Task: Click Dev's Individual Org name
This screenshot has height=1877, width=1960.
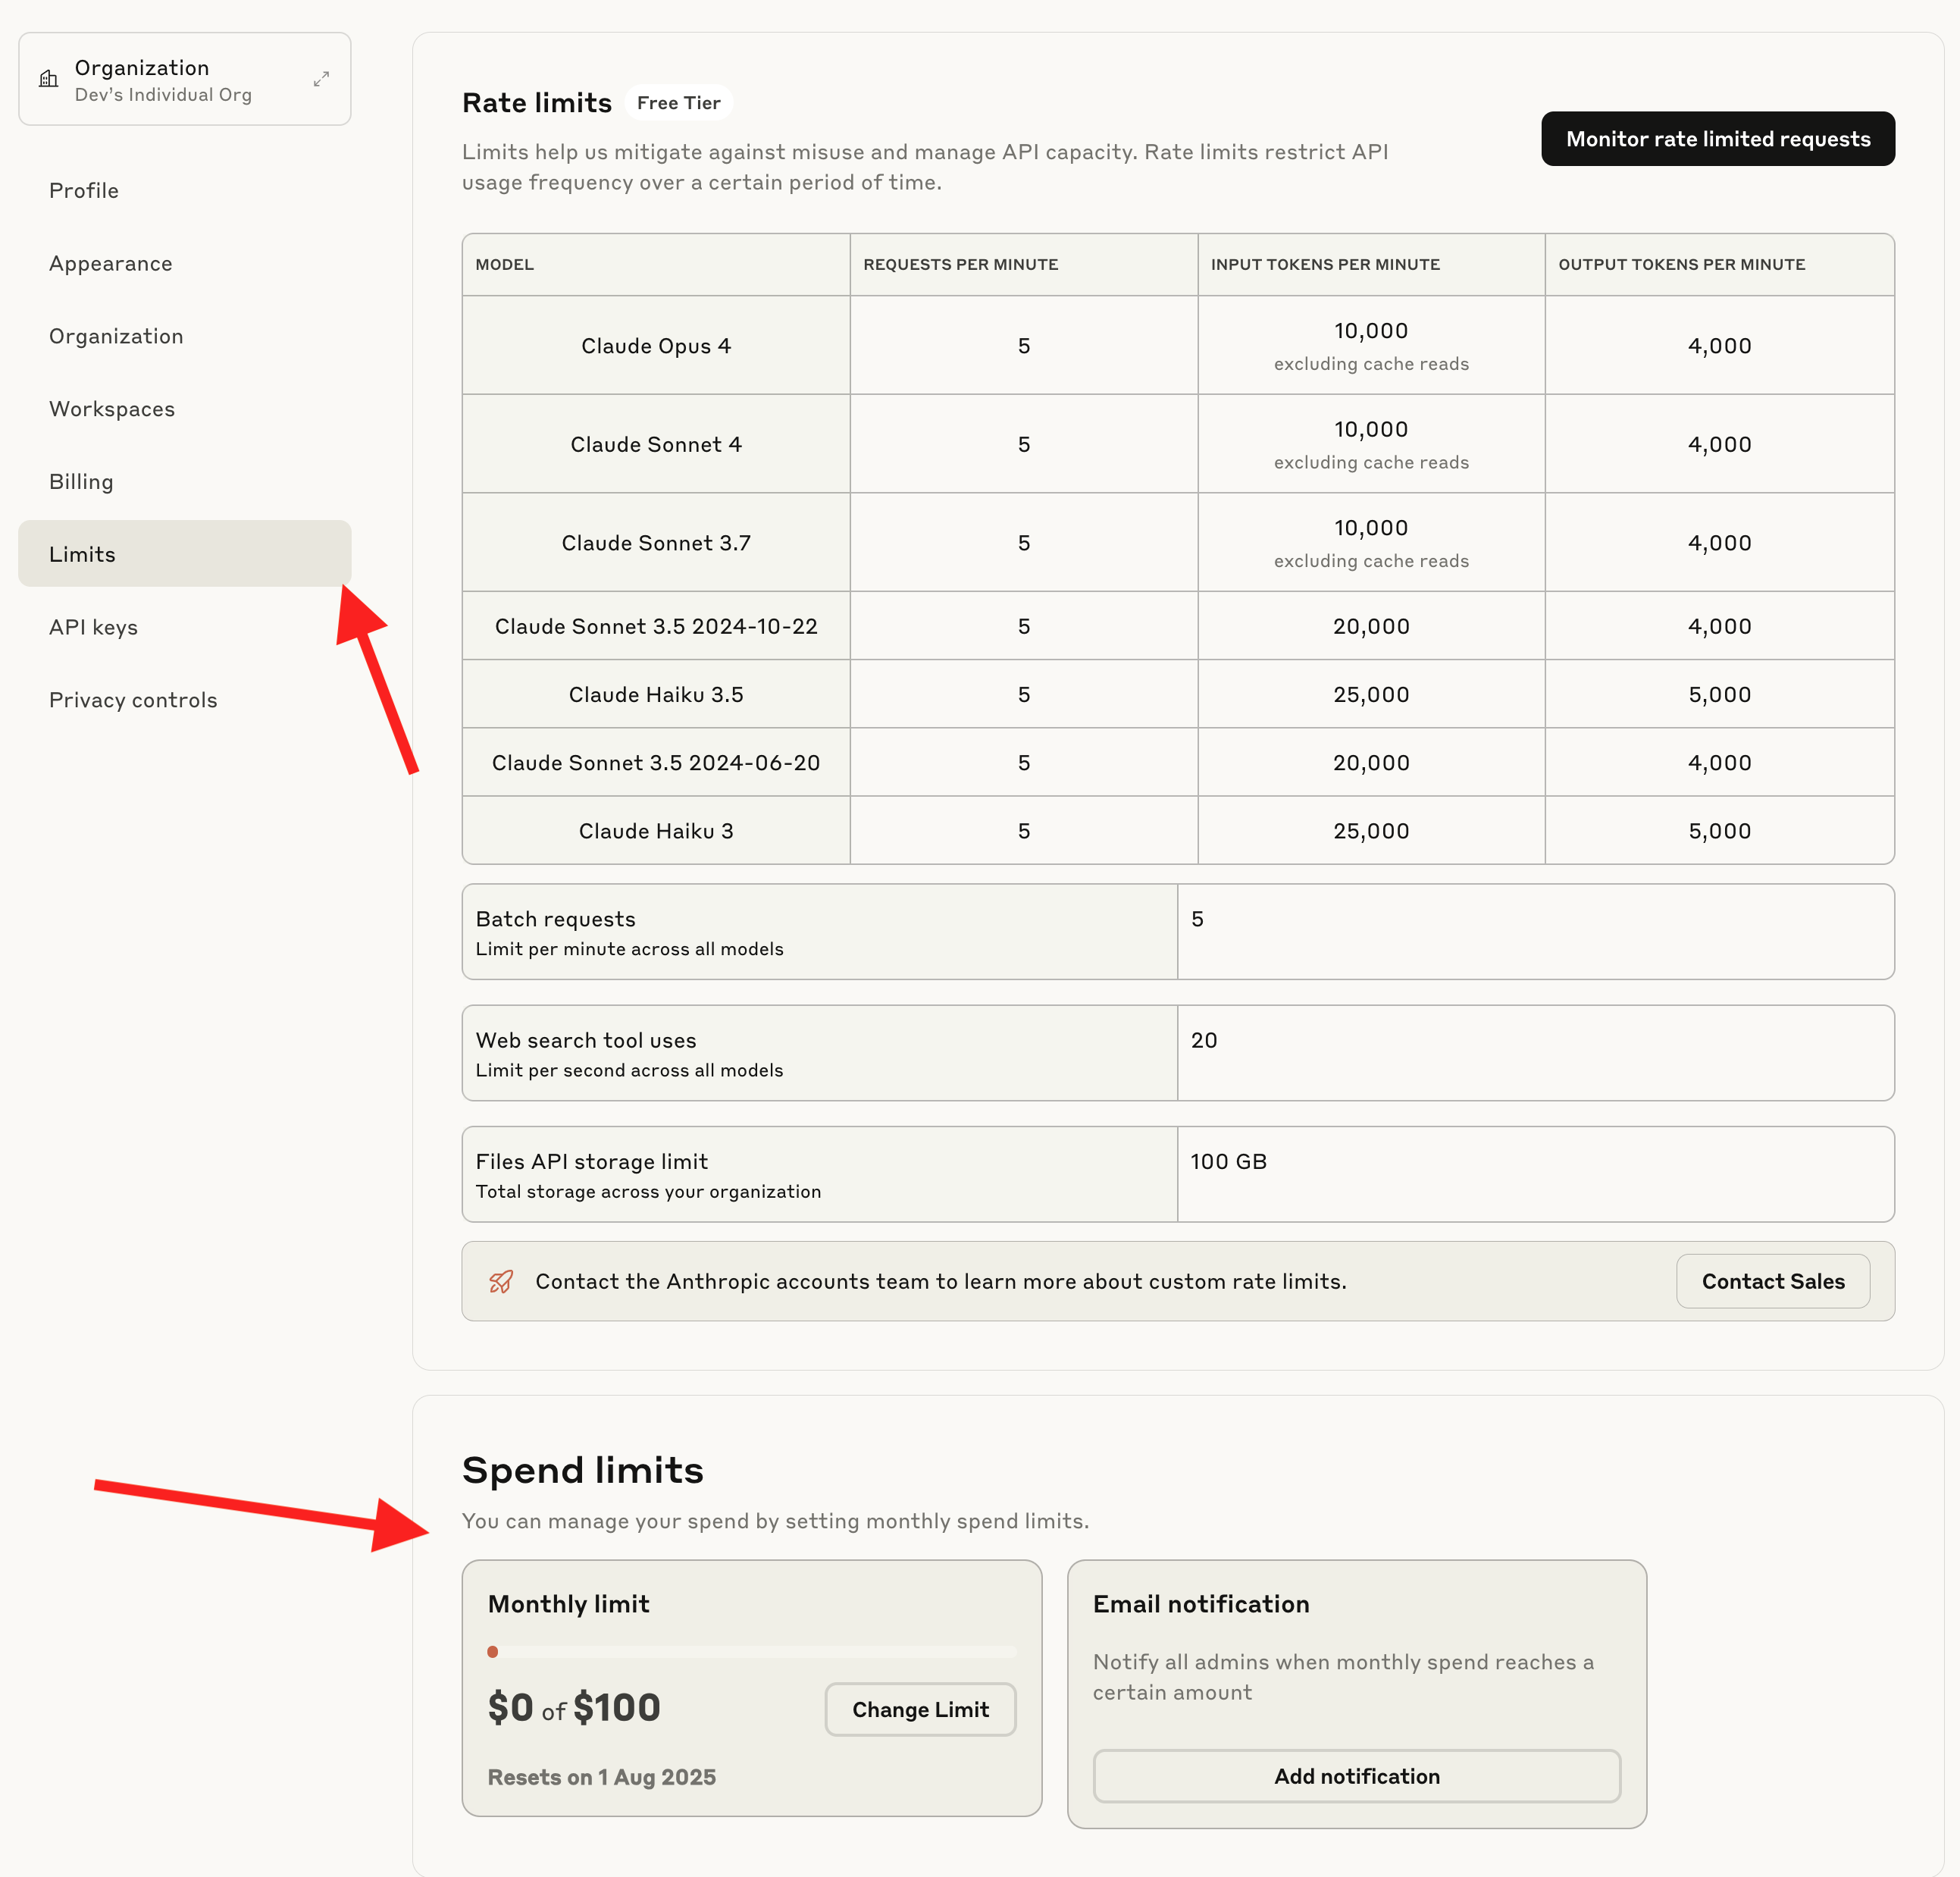Action: tap(163, 94)
